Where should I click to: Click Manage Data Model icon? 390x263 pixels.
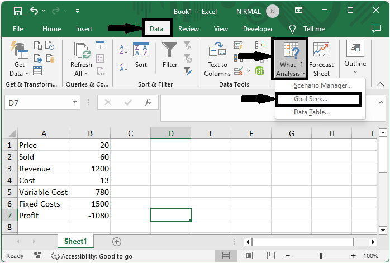[x=259, y=71]
